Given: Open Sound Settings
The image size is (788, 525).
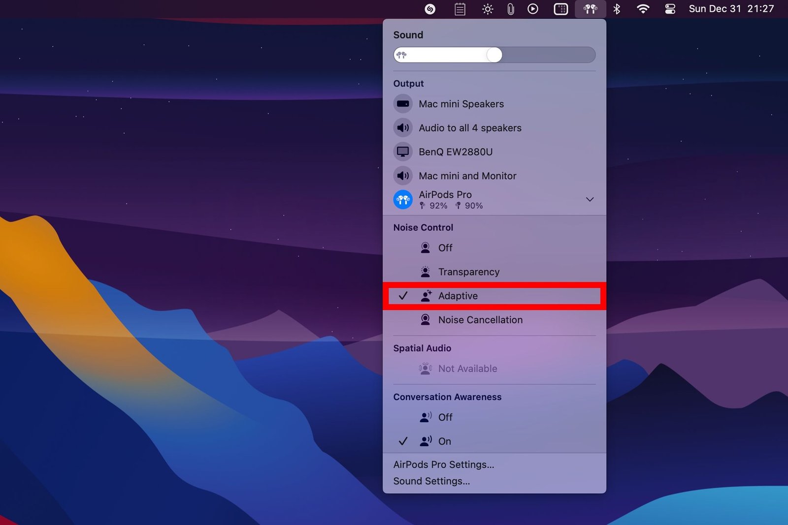Looking at the screenshot, I should pos(431,481).
